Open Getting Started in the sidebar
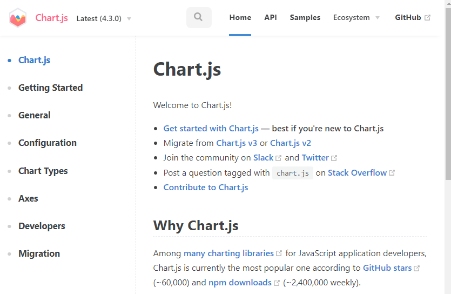451x294 pixels. (x=50, y=88)
